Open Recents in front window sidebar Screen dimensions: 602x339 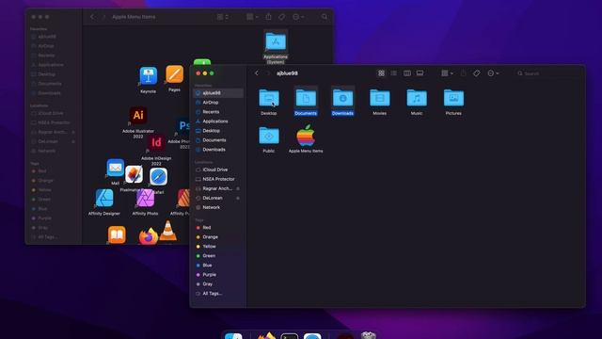218,112
